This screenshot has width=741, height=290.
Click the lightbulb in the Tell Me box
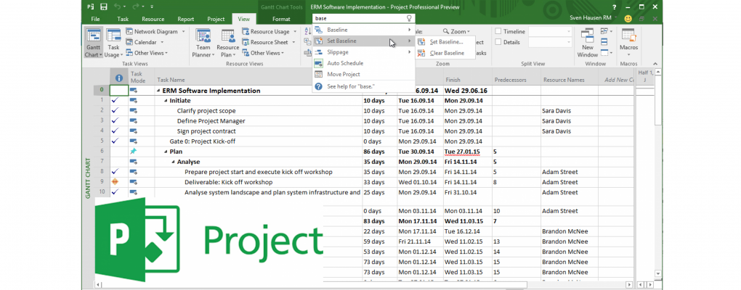[x=409, y=18]
